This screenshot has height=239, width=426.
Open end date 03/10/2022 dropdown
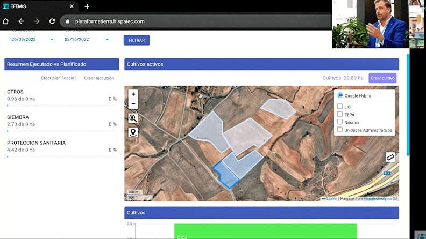pyautogui.click(x=108, y=39)
